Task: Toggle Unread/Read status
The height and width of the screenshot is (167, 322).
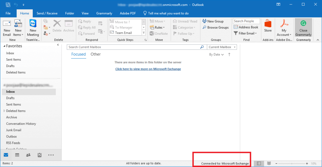Action: [x=185, y=21]
